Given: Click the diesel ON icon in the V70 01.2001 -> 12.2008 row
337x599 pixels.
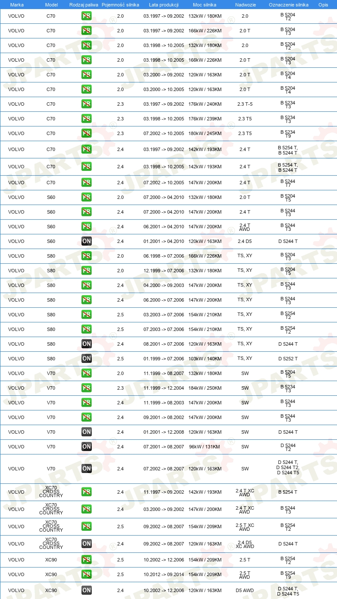Looking at the screenshot, I should pos(87,432).
